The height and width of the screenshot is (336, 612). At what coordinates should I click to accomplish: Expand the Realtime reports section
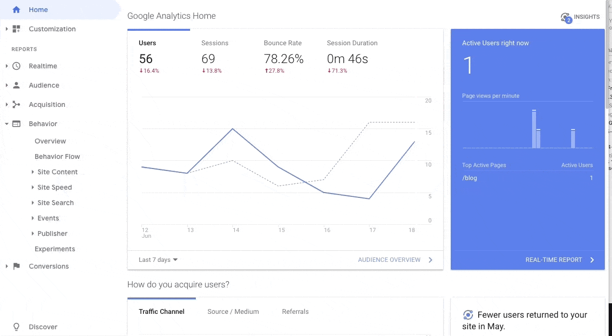tap(7, 66)
